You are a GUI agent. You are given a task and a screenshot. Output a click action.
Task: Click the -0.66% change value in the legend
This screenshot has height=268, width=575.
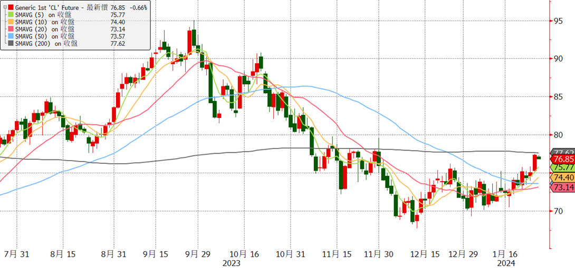tap(139, 7)
